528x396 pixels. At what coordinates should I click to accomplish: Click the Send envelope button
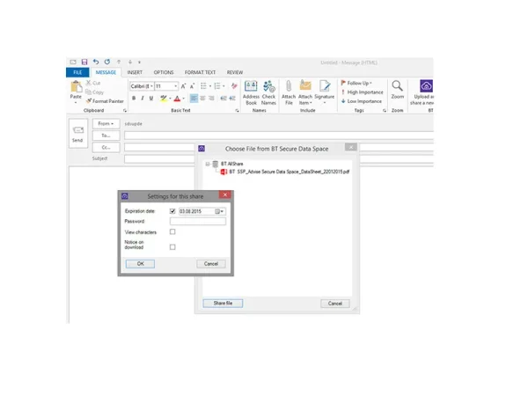[x=77, y=132]
